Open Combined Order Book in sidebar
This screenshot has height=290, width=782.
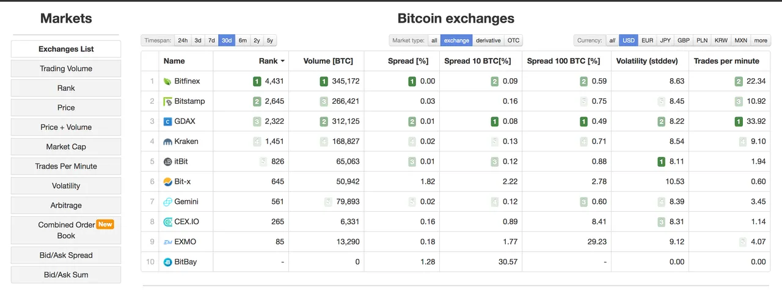(66, 230)
